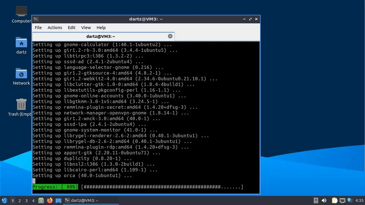Maximize the terminal window
The image size is (365, 205).
[x=250, y=19]
